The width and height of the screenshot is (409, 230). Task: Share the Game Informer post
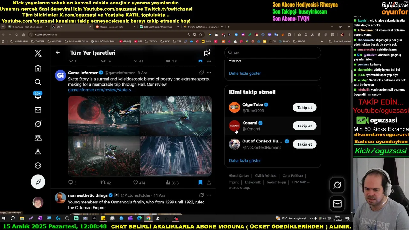coord(209,182)
